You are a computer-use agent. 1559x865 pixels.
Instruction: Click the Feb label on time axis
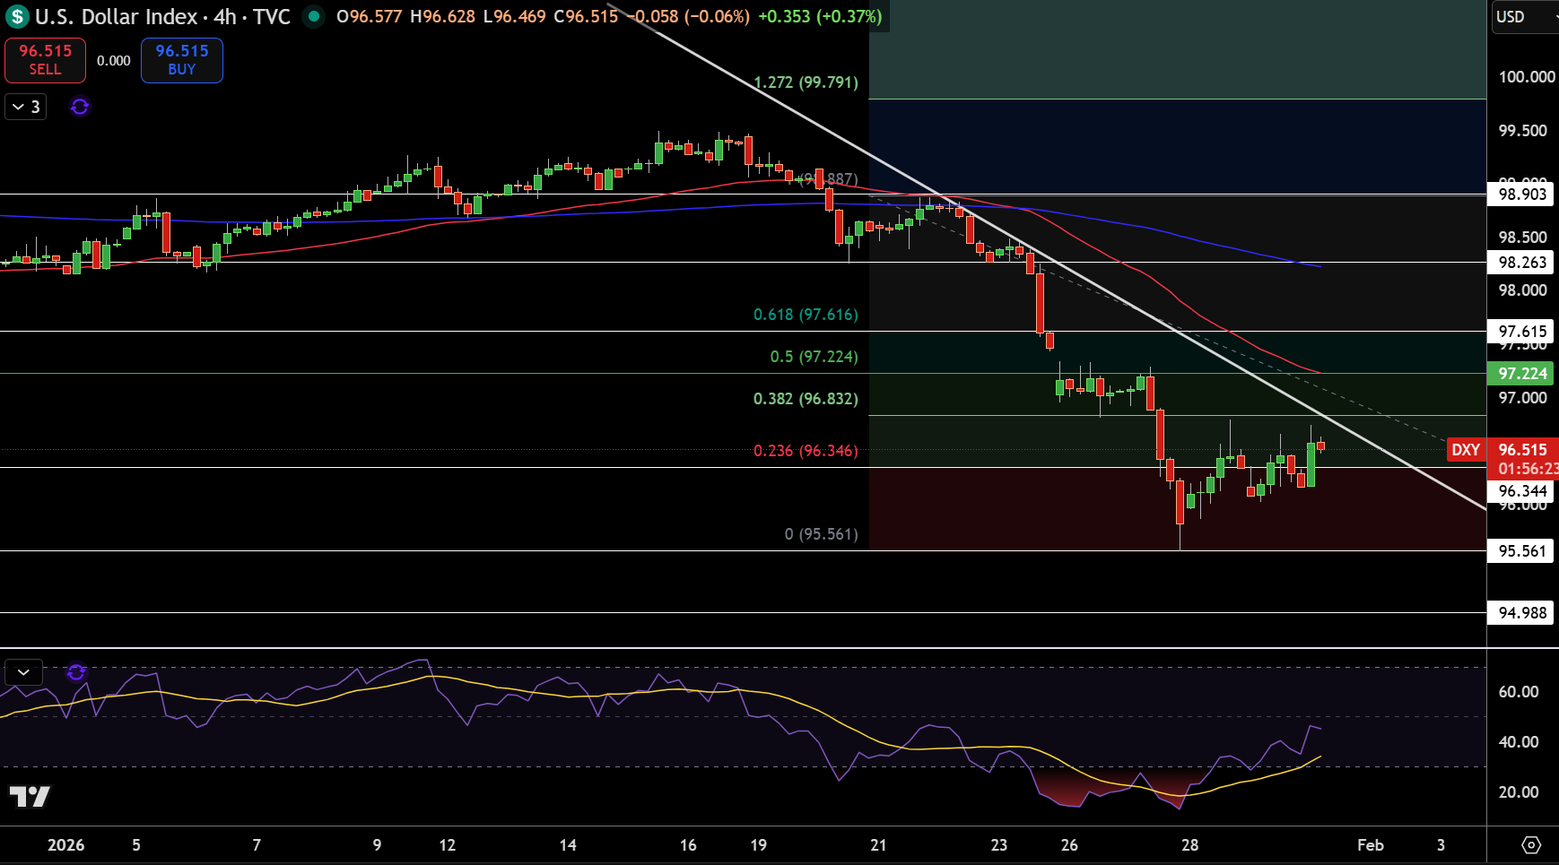(1371, 845)
